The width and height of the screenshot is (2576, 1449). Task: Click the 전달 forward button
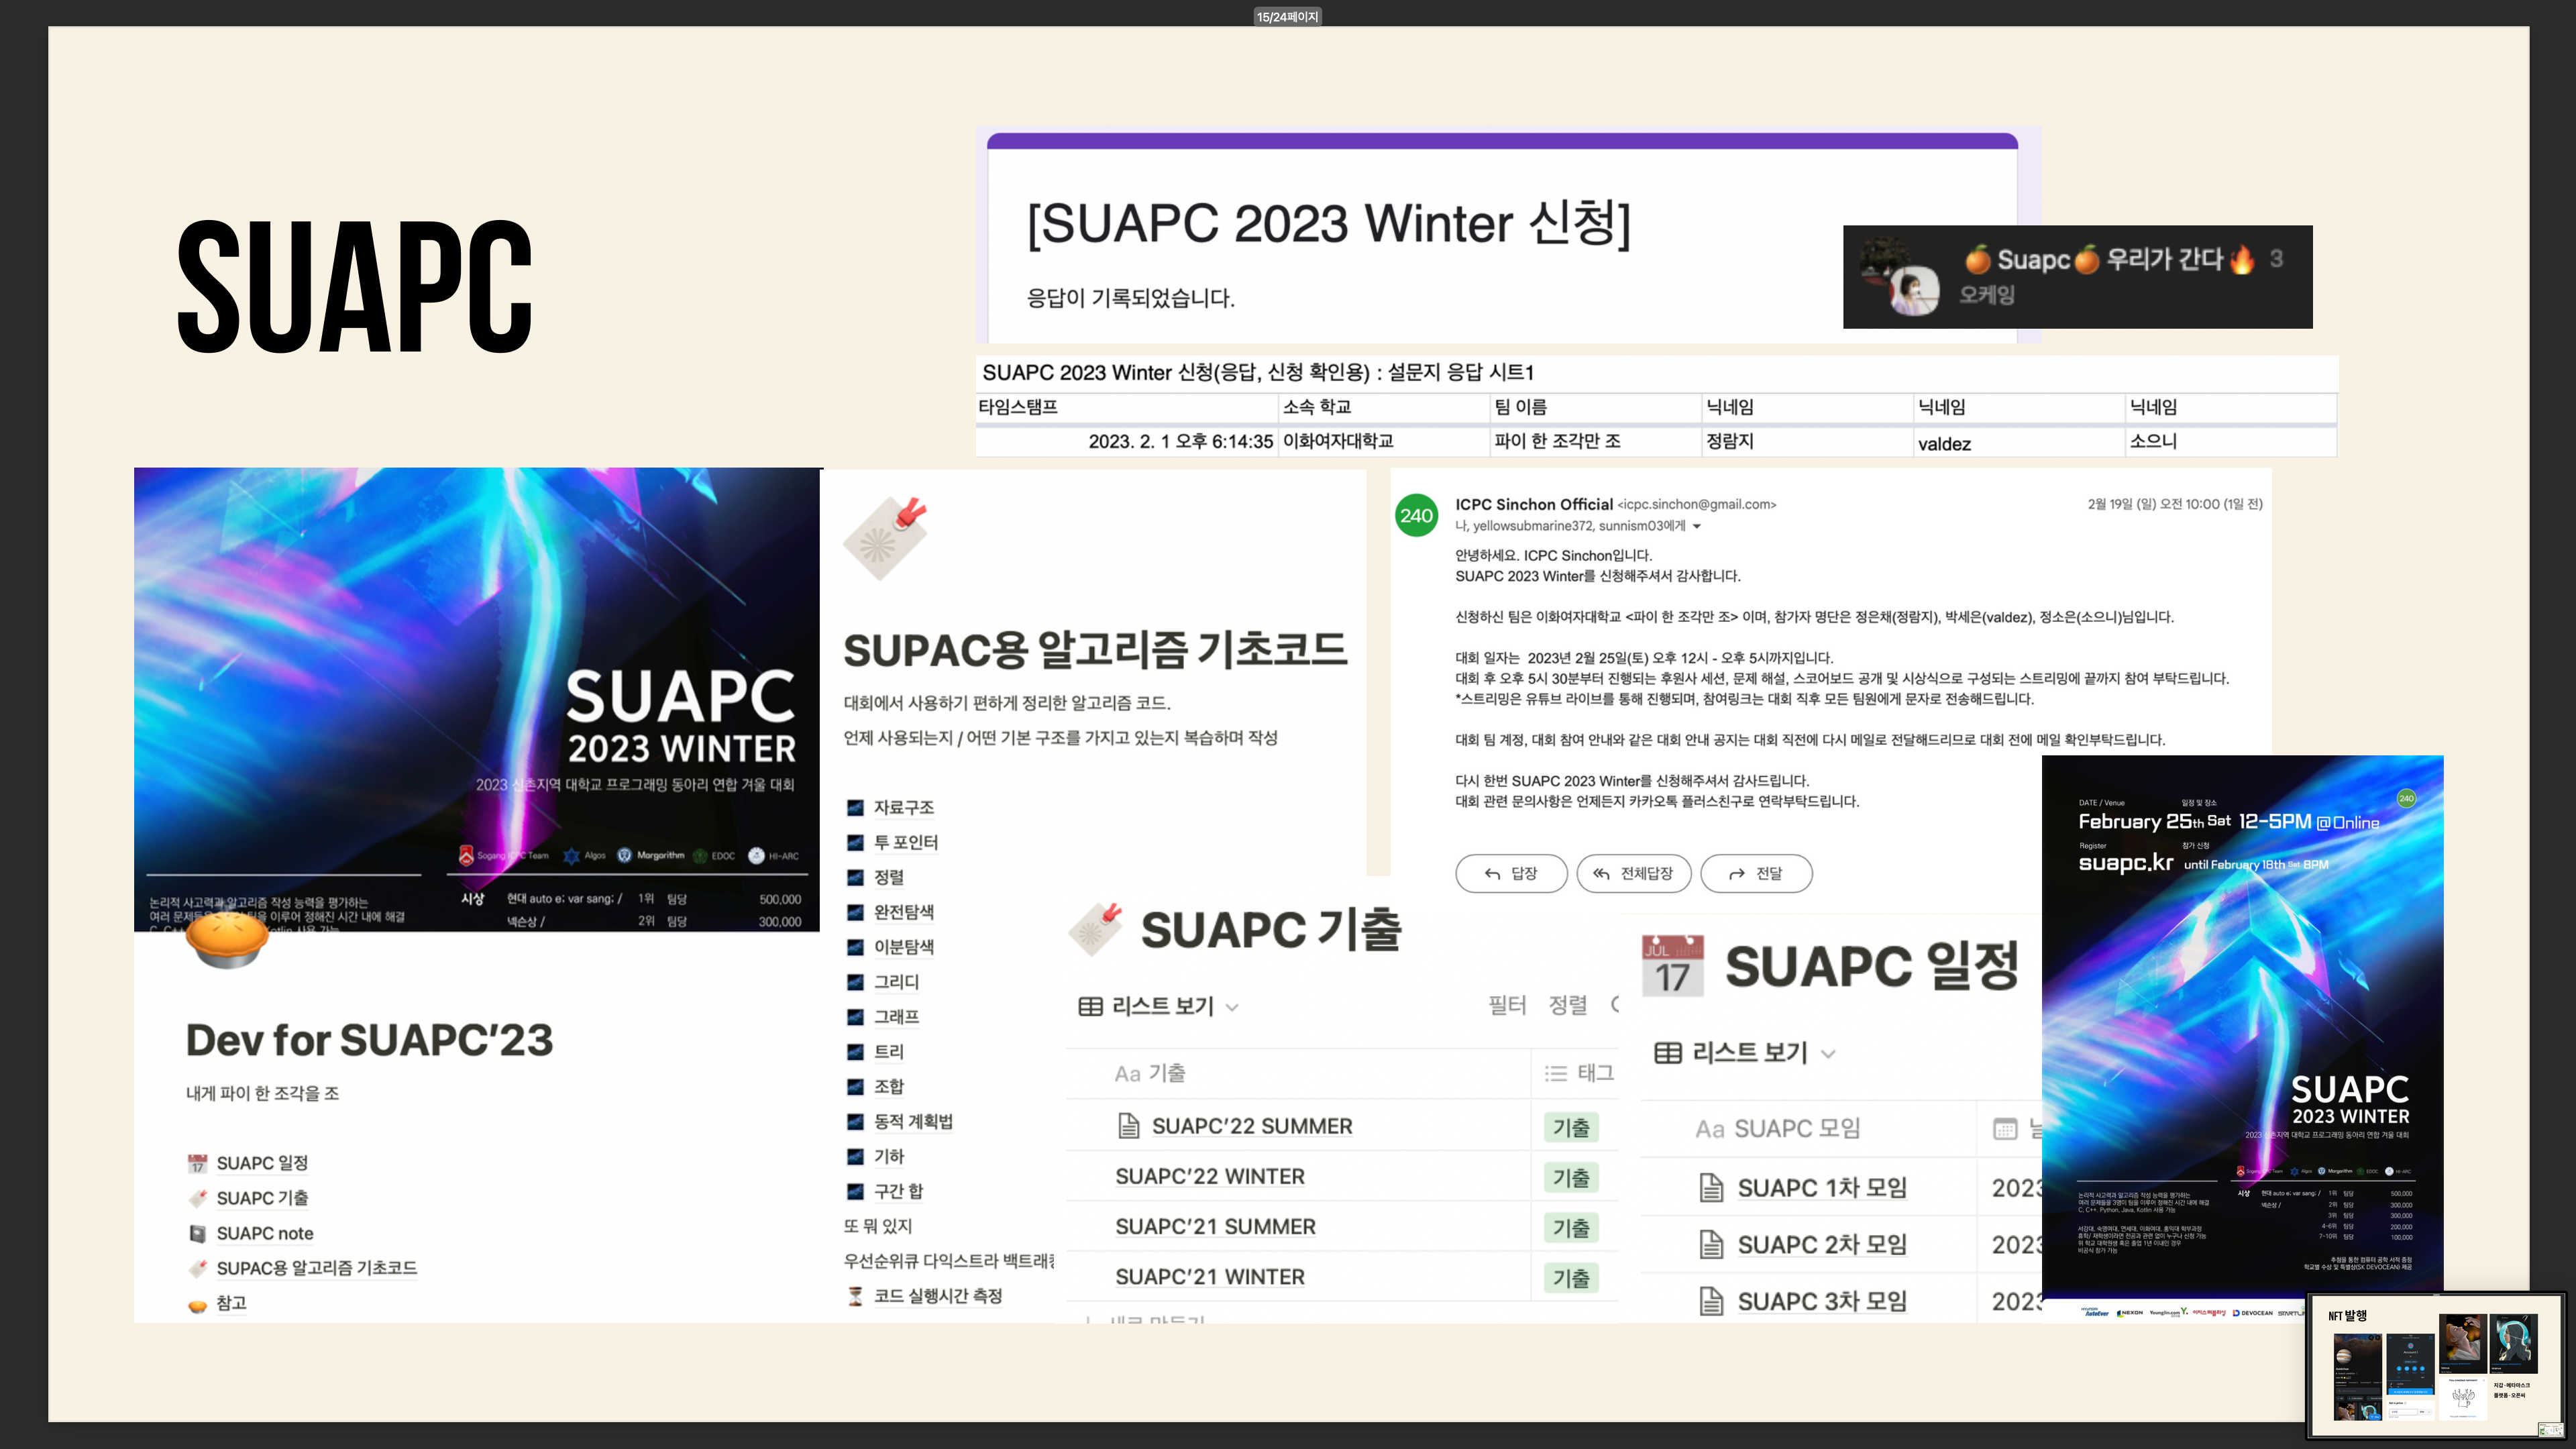[1756, 873]
